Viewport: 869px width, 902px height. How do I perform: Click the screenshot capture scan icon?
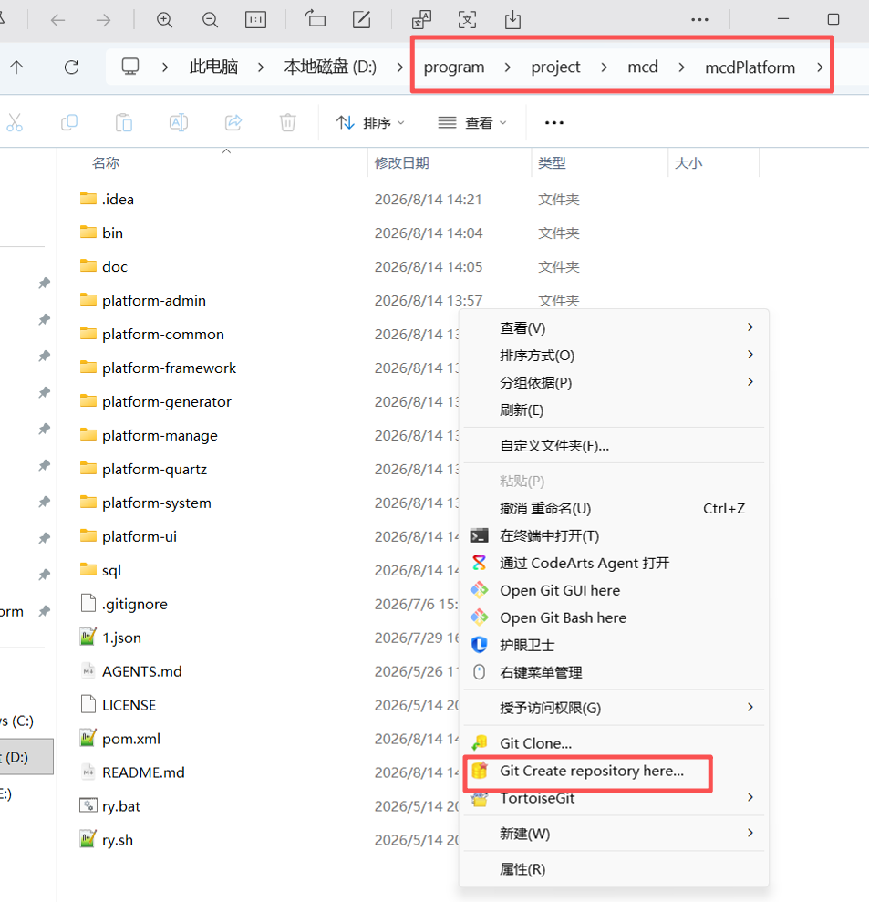coord(467,19)
